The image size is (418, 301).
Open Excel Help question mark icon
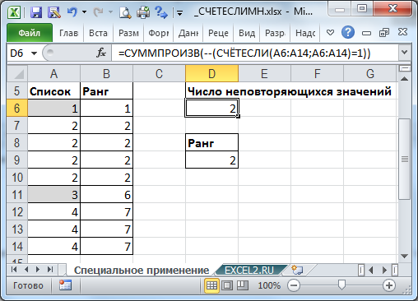pos(348,33)
